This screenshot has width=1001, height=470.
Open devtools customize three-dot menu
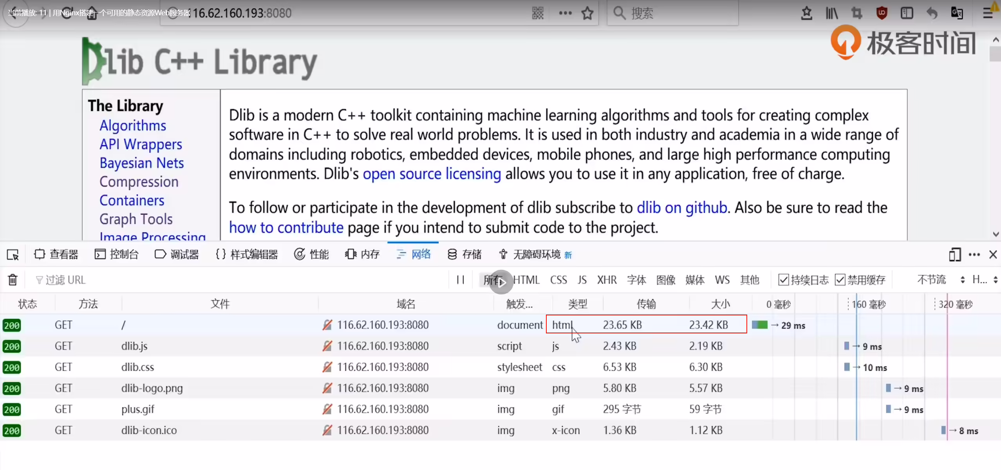tap(974, 255)
